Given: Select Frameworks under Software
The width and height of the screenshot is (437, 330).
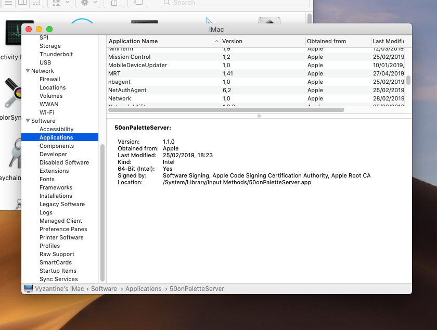Looking at the screenshot, I should 56,188.
